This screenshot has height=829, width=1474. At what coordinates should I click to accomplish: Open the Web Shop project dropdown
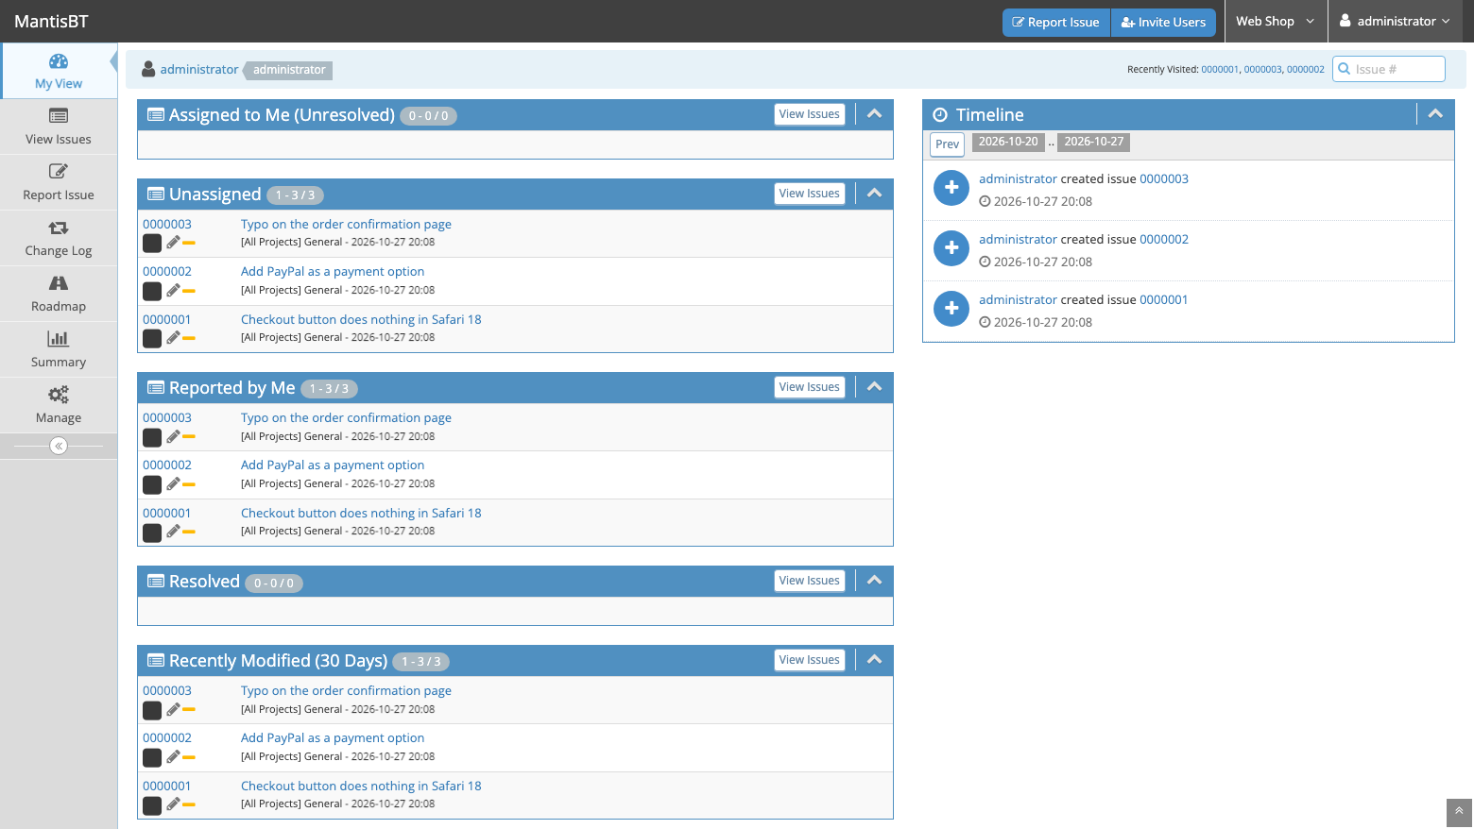point(1276,21)
